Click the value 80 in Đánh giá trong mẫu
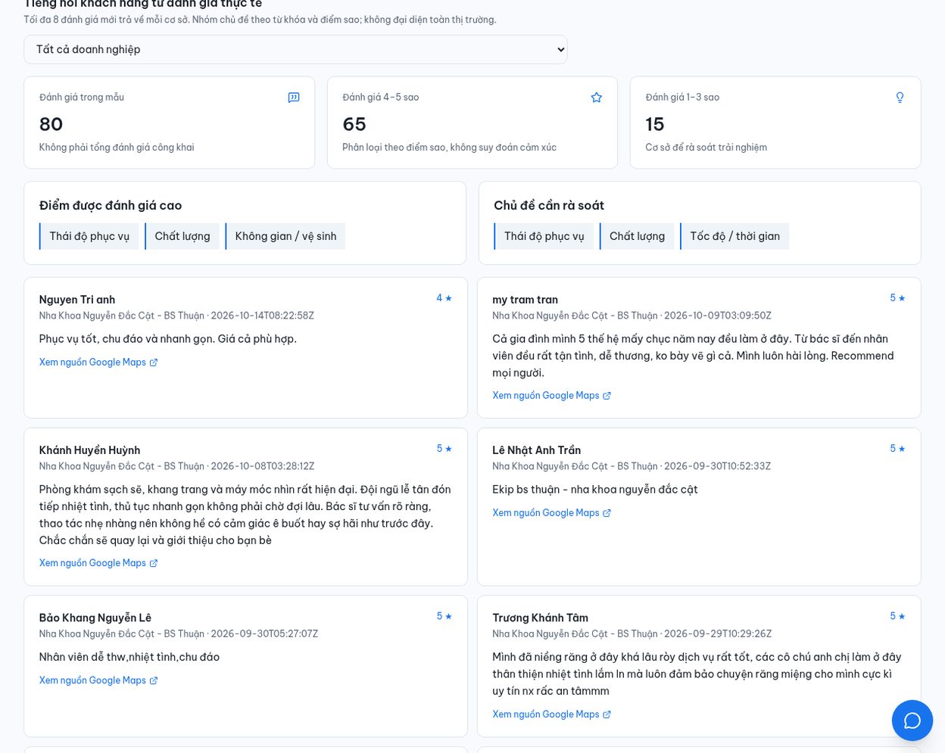This screenshot has height=753, width=945. [x=51, y=124]
